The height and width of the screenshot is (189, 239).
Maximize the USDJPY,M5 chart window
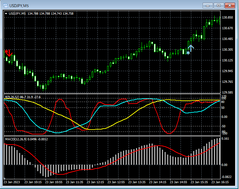pos(219,6)
